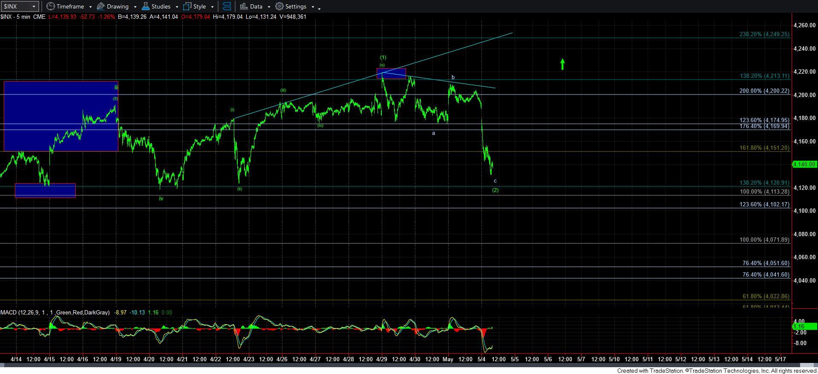Viewport: 818px width, 374px height.
Task: Open the Settings menu label
Action: 296,6
